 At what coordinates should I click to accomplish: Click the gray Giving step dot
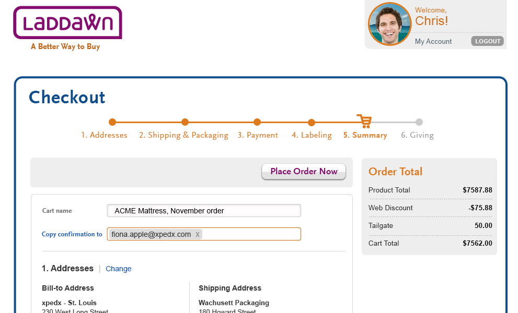click(x=419, y=122)
